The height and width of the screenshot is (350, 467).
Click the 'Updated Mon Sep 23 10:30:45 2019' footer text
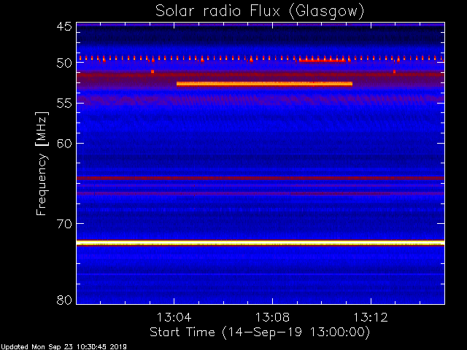click(63, 347)
